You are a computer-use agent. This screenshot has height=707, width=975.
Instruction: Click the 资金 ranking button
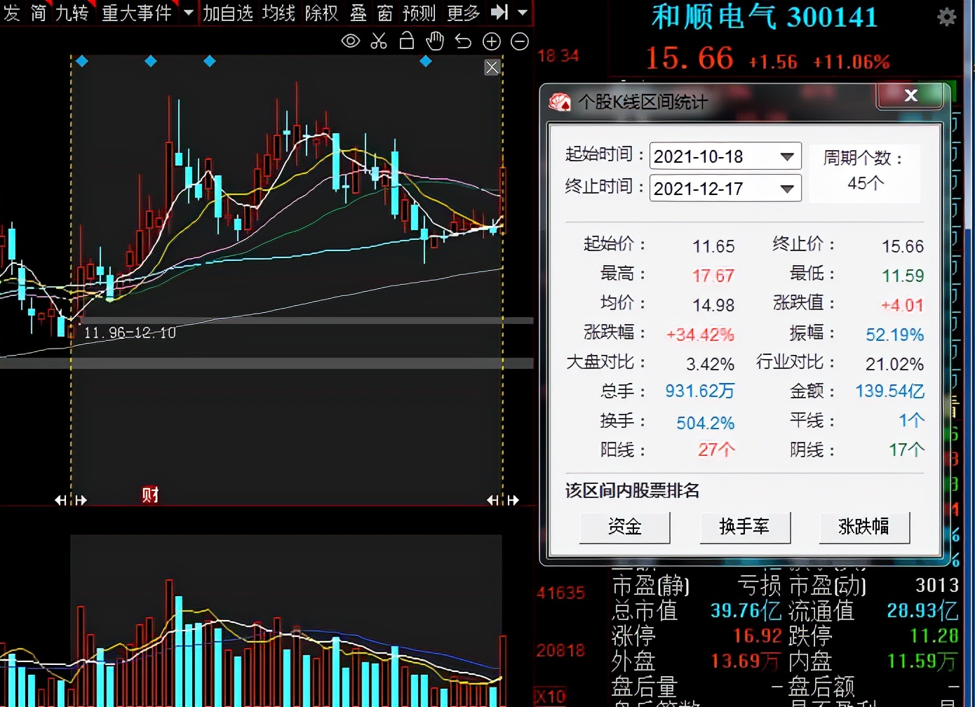624,527
